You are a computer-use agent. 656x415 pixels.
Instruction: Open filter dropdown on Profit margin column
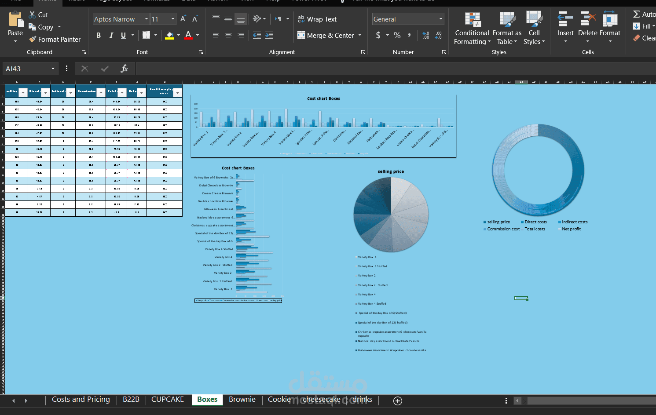click(x=178, y=92)
